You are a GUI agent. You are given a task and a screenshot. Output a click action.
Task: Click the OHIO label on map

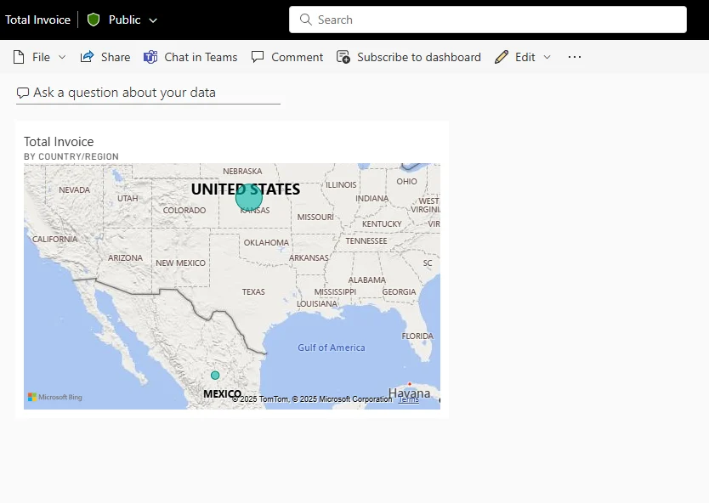click(407, 181)
